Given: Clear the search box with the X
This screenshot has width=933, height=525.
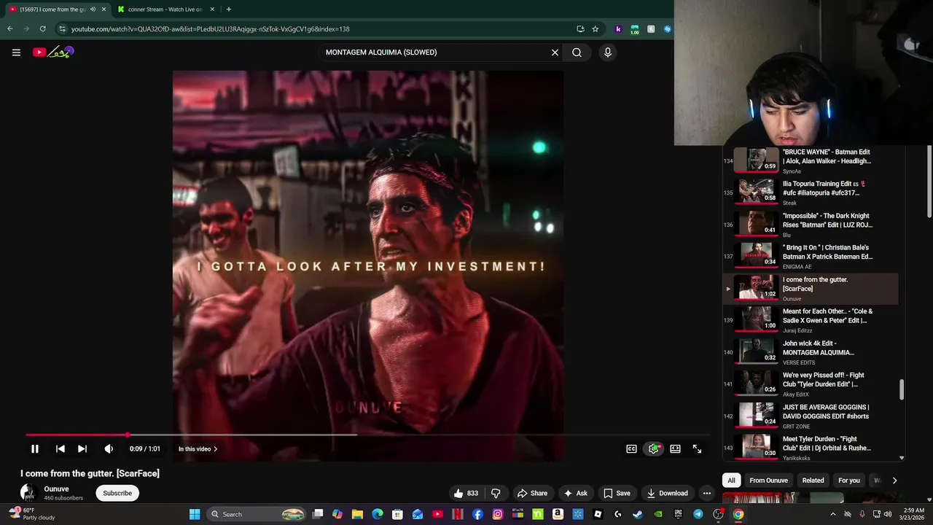Looking at the screenshot, I should [x=555, y=52].
